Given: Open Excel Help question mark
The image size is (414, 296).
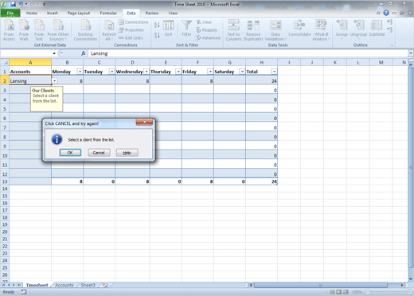Looking at the screenshot, I should 386,13.
